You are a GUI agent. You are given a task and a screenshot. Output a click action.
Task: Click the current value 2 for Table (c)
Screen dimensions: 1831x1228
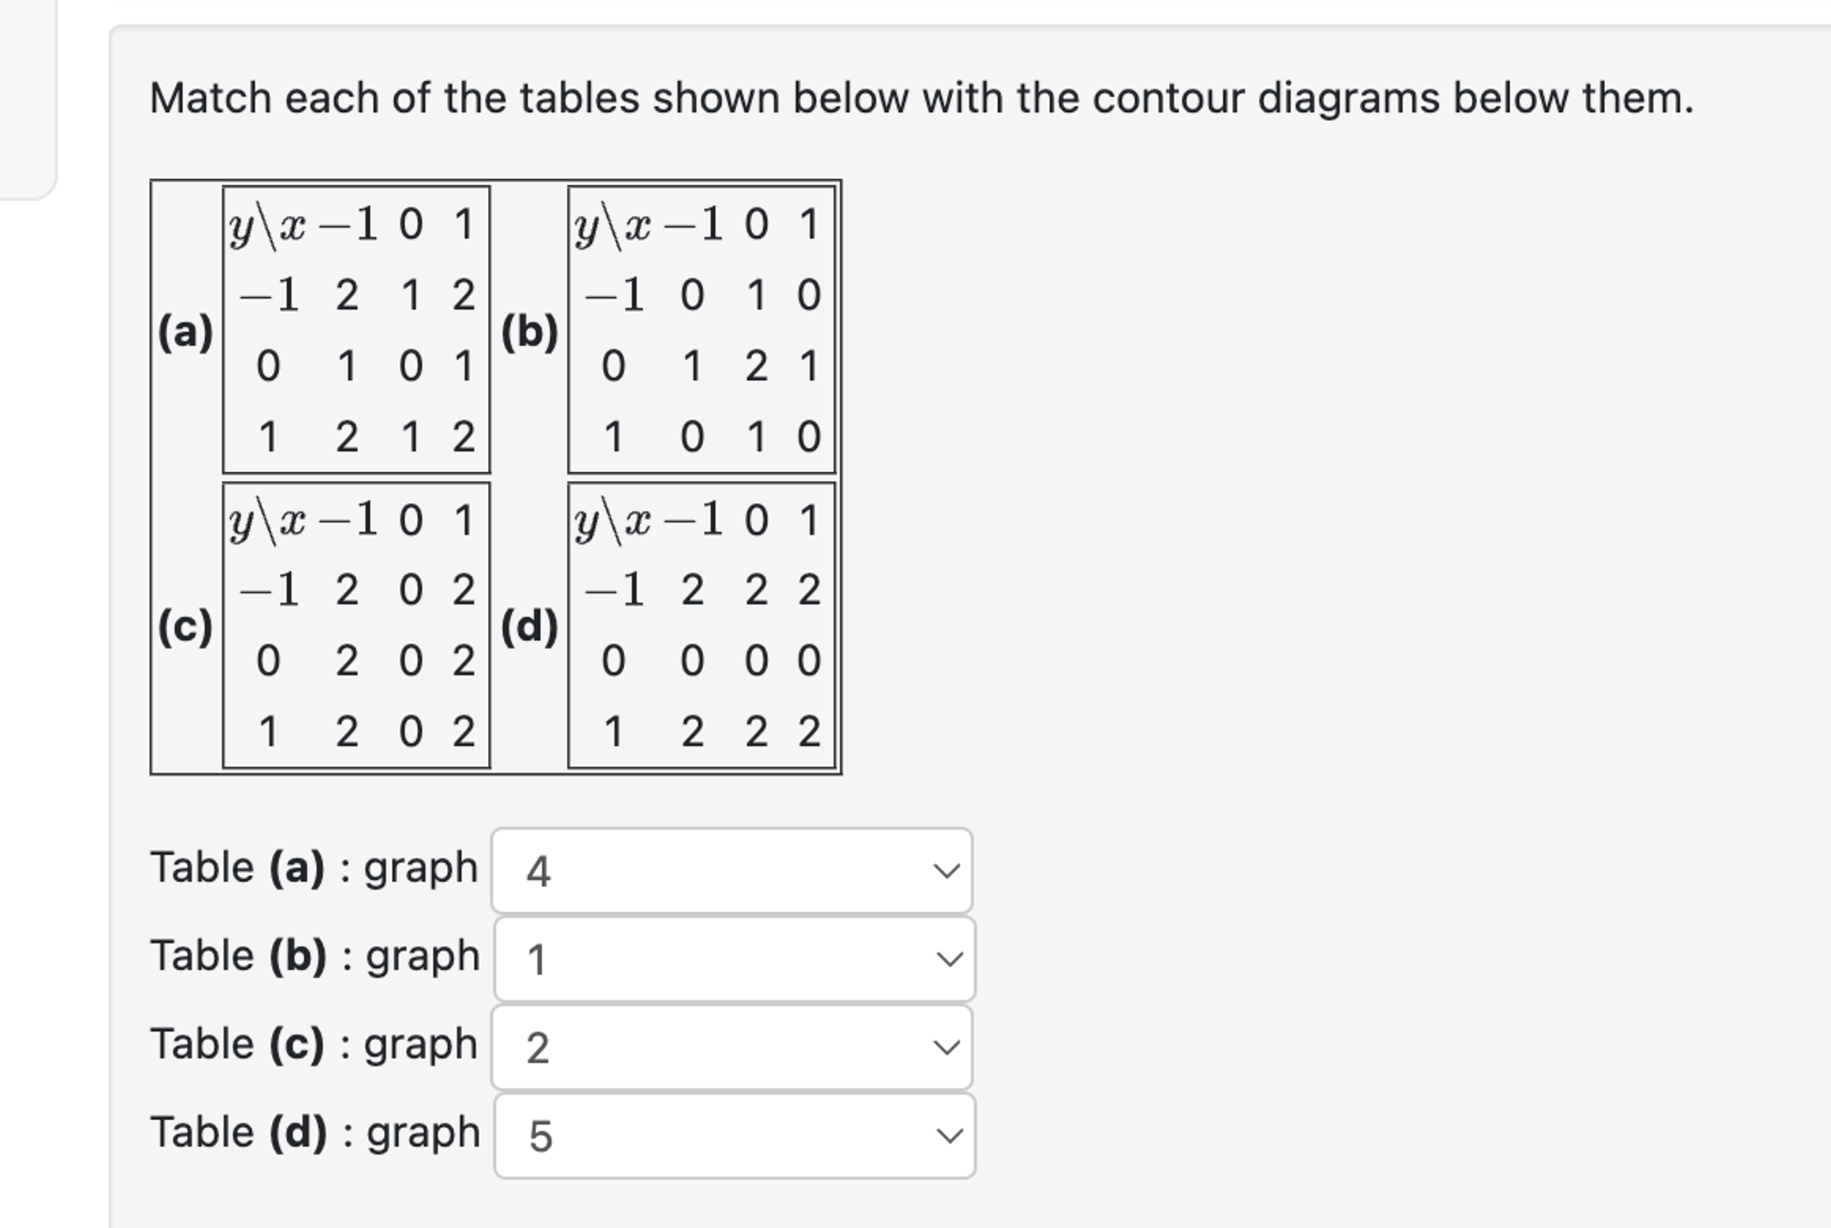pyautogui.click(x=538, y=1044)
